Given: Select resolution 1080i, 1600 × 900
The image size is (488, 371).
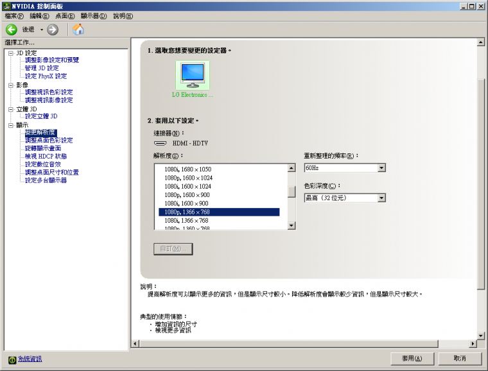Looking at the screenshot, I should [x=219, y=203].
